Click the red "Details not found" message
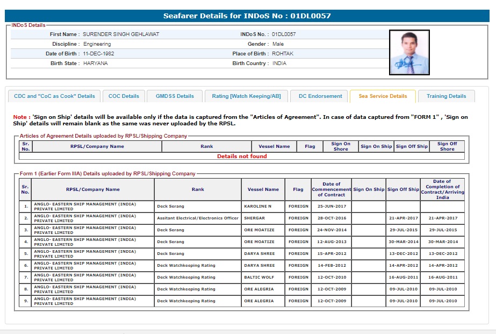The height and width of the screenshot is (334, 496). click(x=242, y=157)
